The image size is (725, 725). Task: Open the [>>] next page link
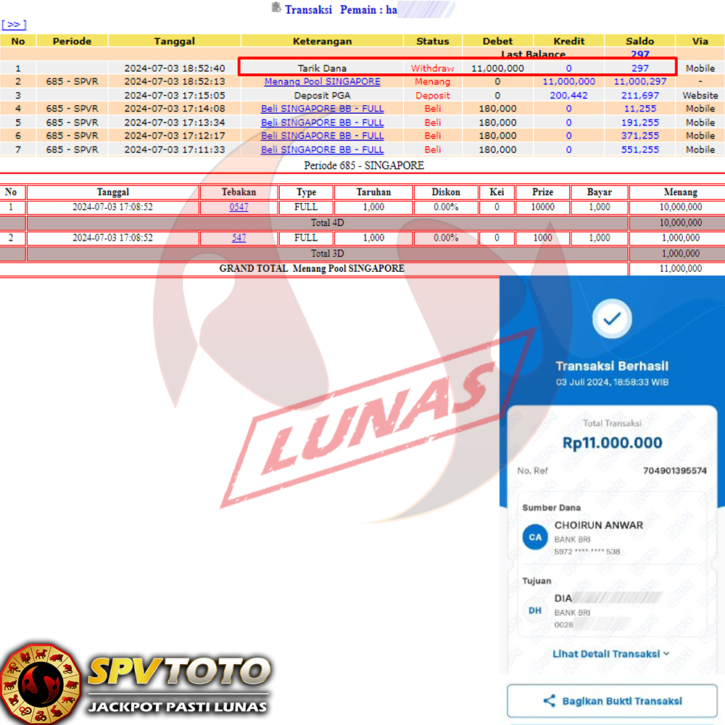(14, 25)
